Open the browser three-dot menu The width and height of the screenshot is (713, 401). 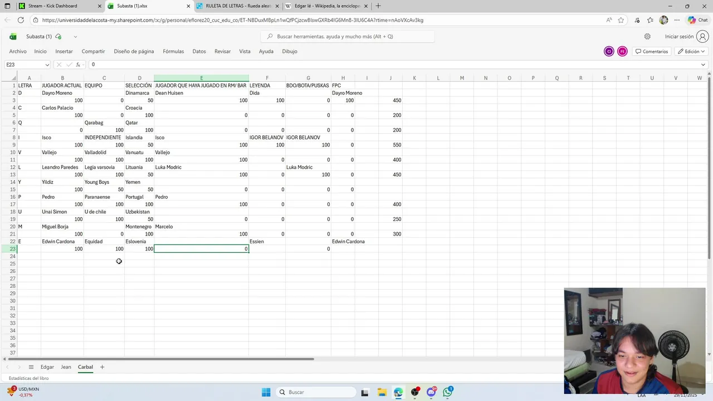click(x=677, y=20)
